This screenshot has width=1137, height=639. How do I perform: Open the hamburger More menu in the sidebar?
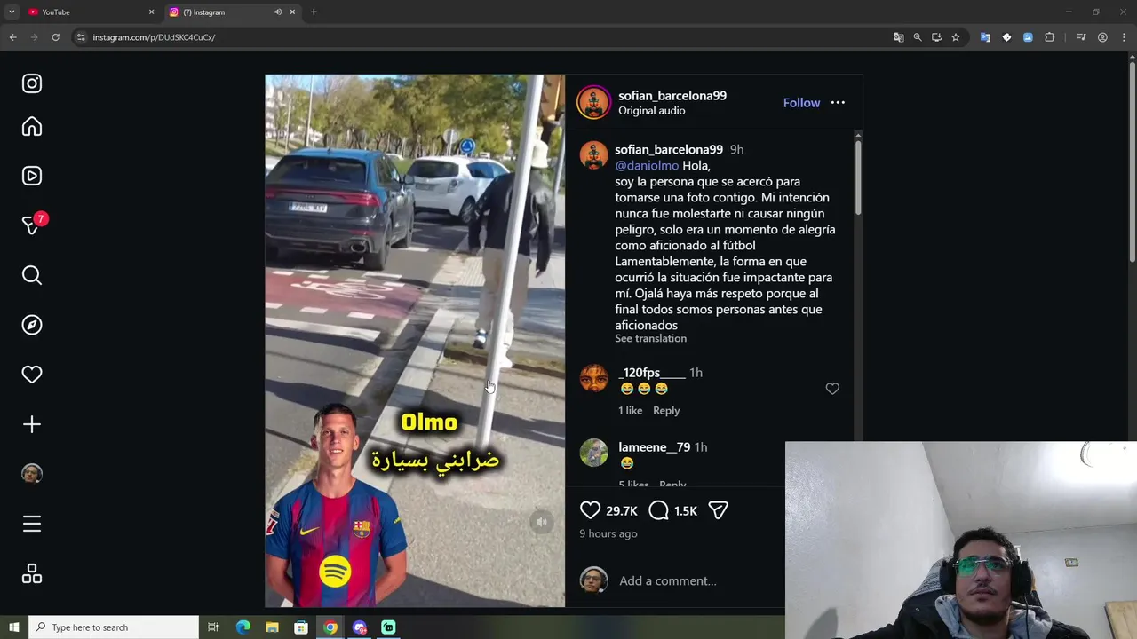[32, 524]
